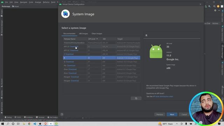
Task: Open the View menu
Action: 16,2
